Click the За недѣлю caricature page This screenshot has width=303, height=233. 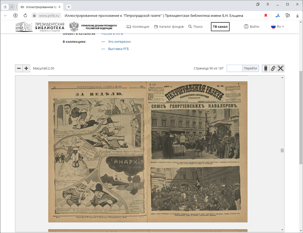[x=97, y=152]
